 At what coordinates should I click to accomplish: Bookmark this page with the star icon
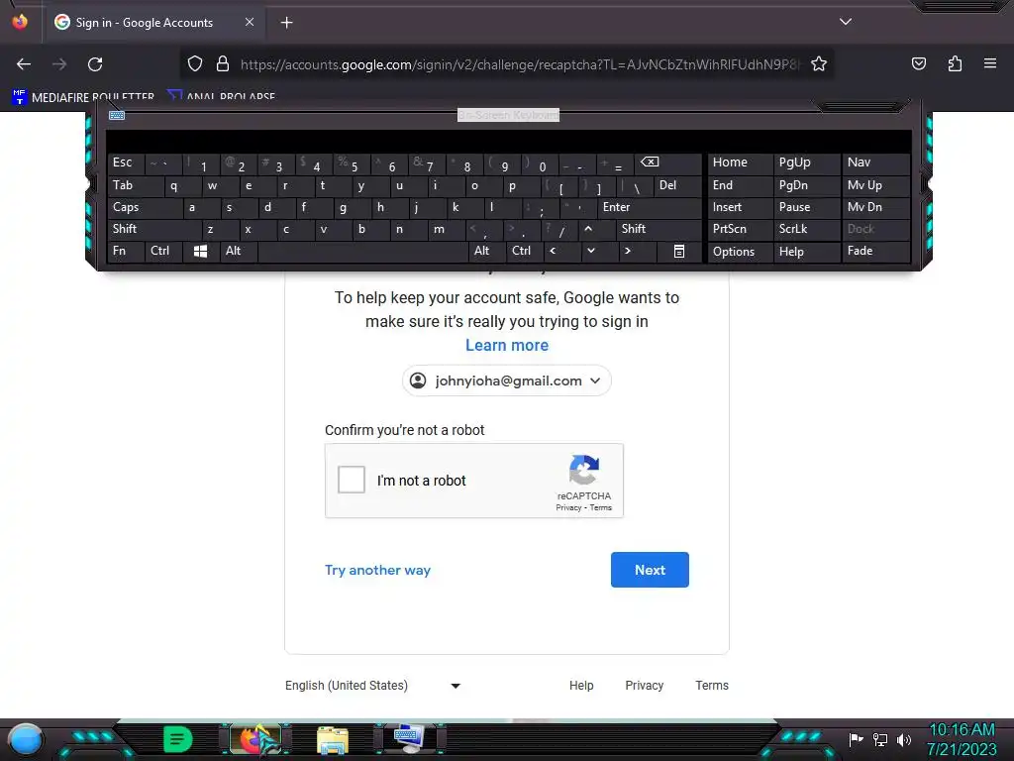[x=819, y=64]
